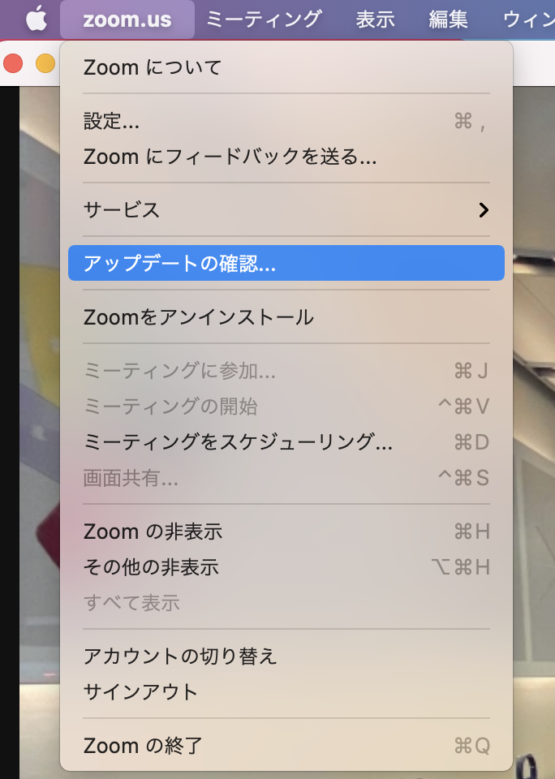Viewport: 555px width, 779px height.
Task: Open 設定... preferences entry
Action: (x=286, y=121)
